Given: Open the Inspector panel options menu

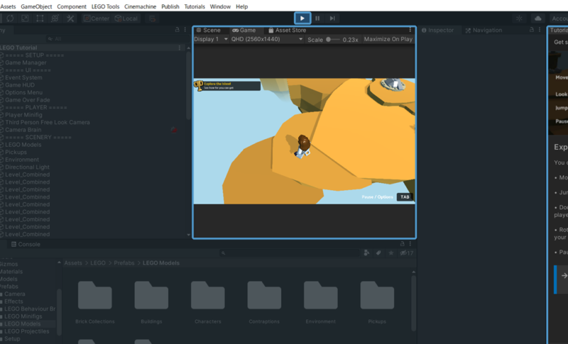Looking at the screenshot, I should (x=540, y=30).
